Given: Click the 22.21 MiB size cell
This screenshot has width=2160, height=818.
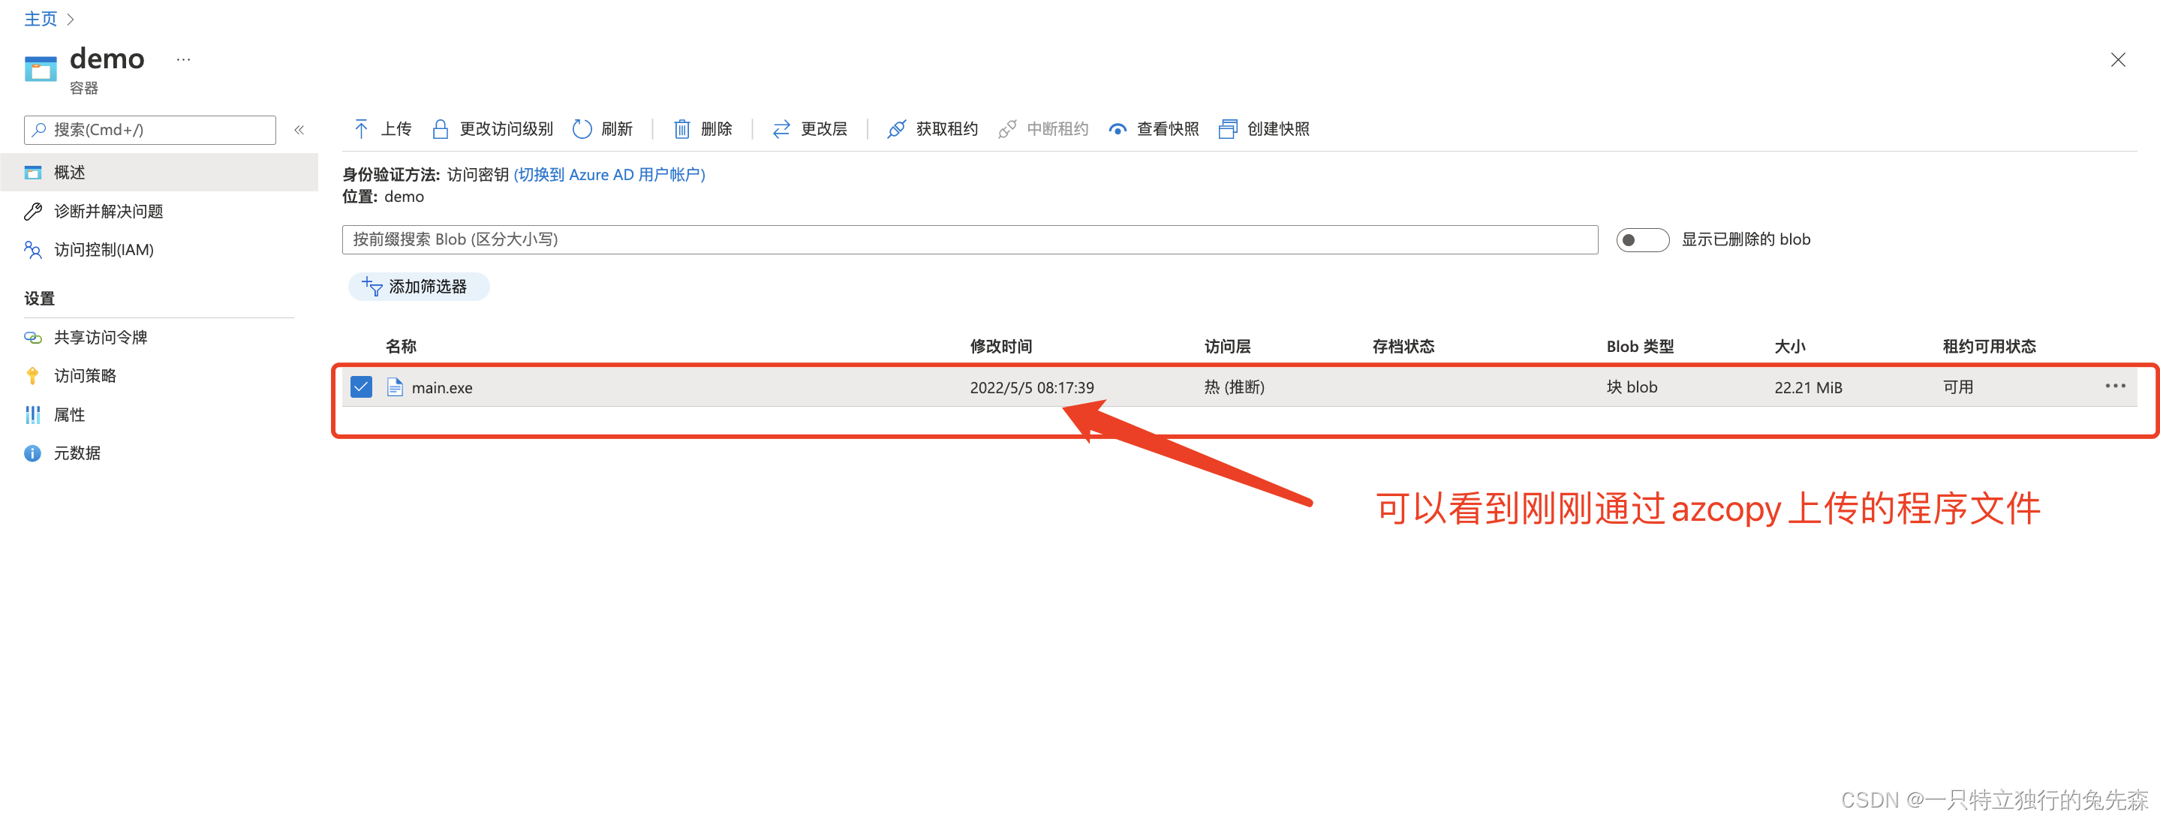Looking at the screenshot, I should [x=1808, y=387].
